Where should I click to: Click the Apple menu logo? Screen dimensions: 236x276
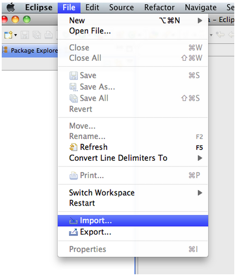point(11,8)
